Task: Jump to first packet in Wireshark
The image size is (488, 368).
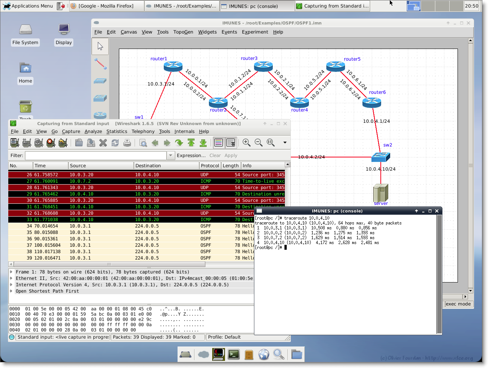Action: click(x=191, y=143)
